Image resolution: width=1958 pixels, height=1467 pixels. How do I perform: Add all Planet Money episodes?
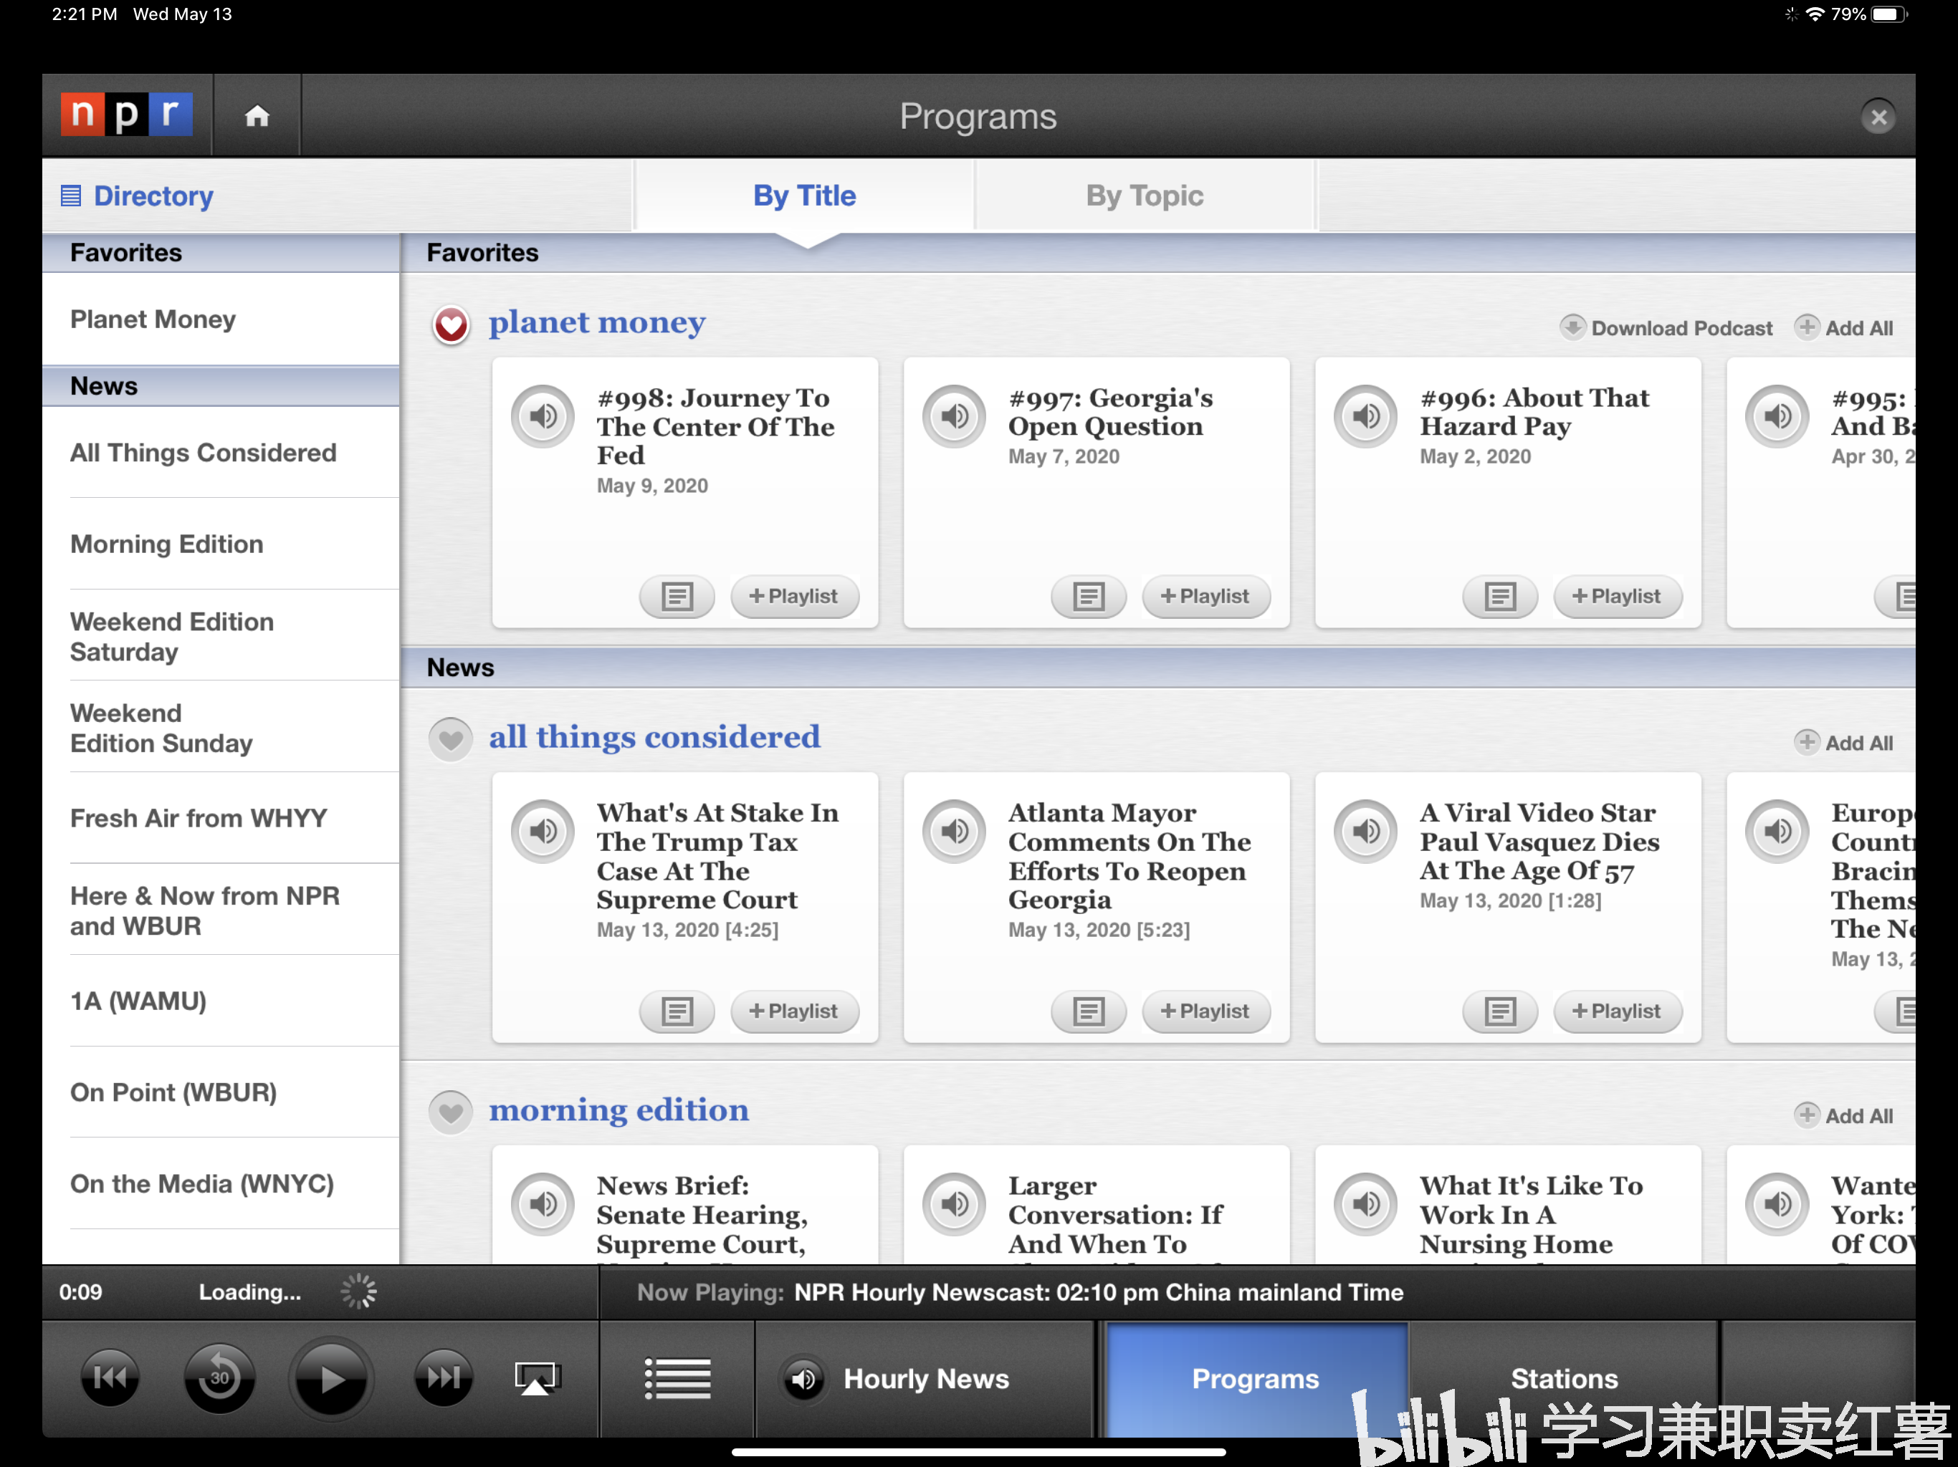(x=1845, y=328)
